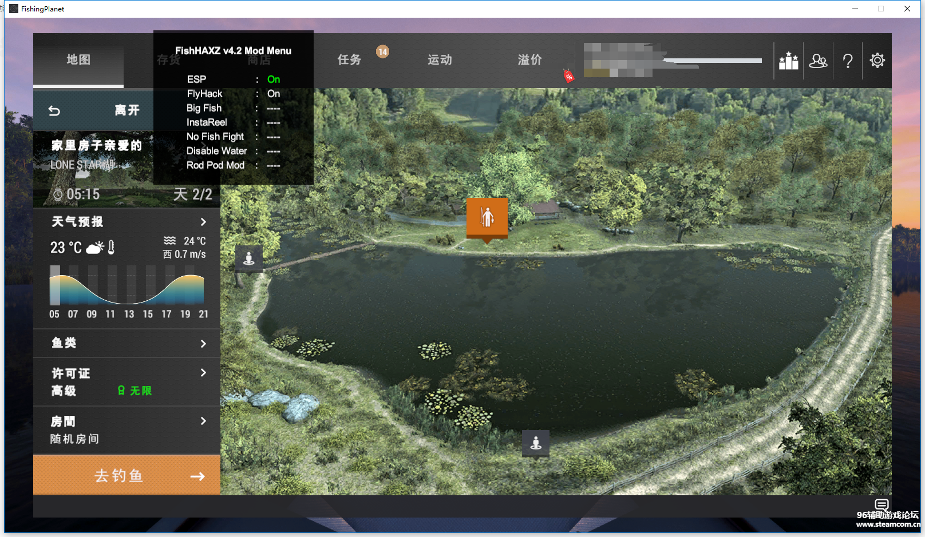
Task: Click the back arrow icon beside 离开
Action: pyautogui.click(x=54, y=111)
